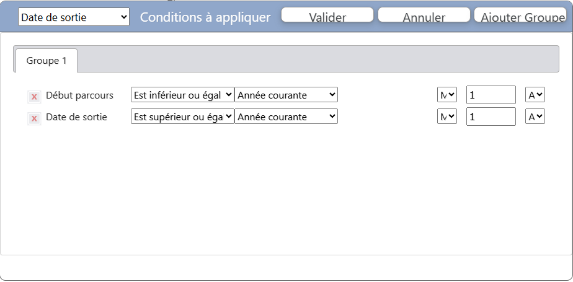573x282 pixels.
Task: Switch to the Groupe 1 tab
Action: [47, 61]
